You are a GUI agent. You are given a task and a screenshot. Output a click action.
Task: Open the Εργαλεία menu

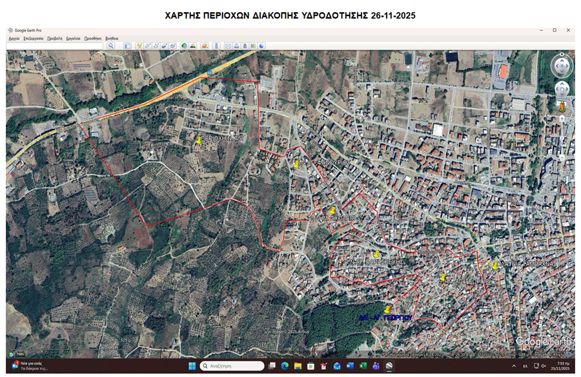point(73,38)
